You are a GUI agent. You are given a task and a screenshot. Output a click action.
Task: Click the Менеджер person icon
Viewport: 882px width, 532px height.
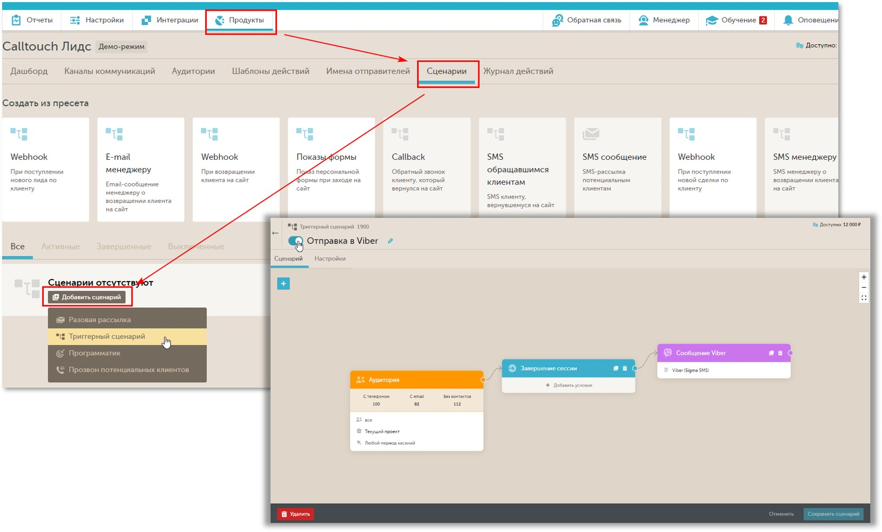point(643,20)
